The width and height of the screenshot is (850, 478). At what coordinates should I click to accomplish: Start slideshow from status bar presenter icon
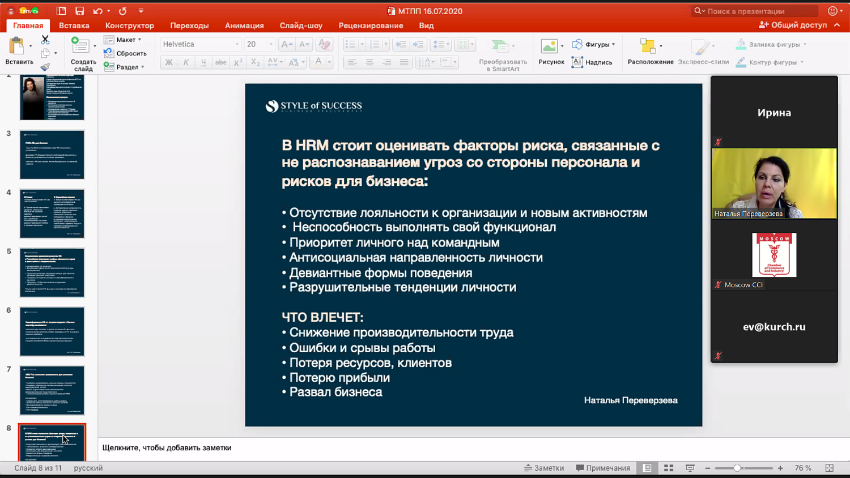pos(690,468)
